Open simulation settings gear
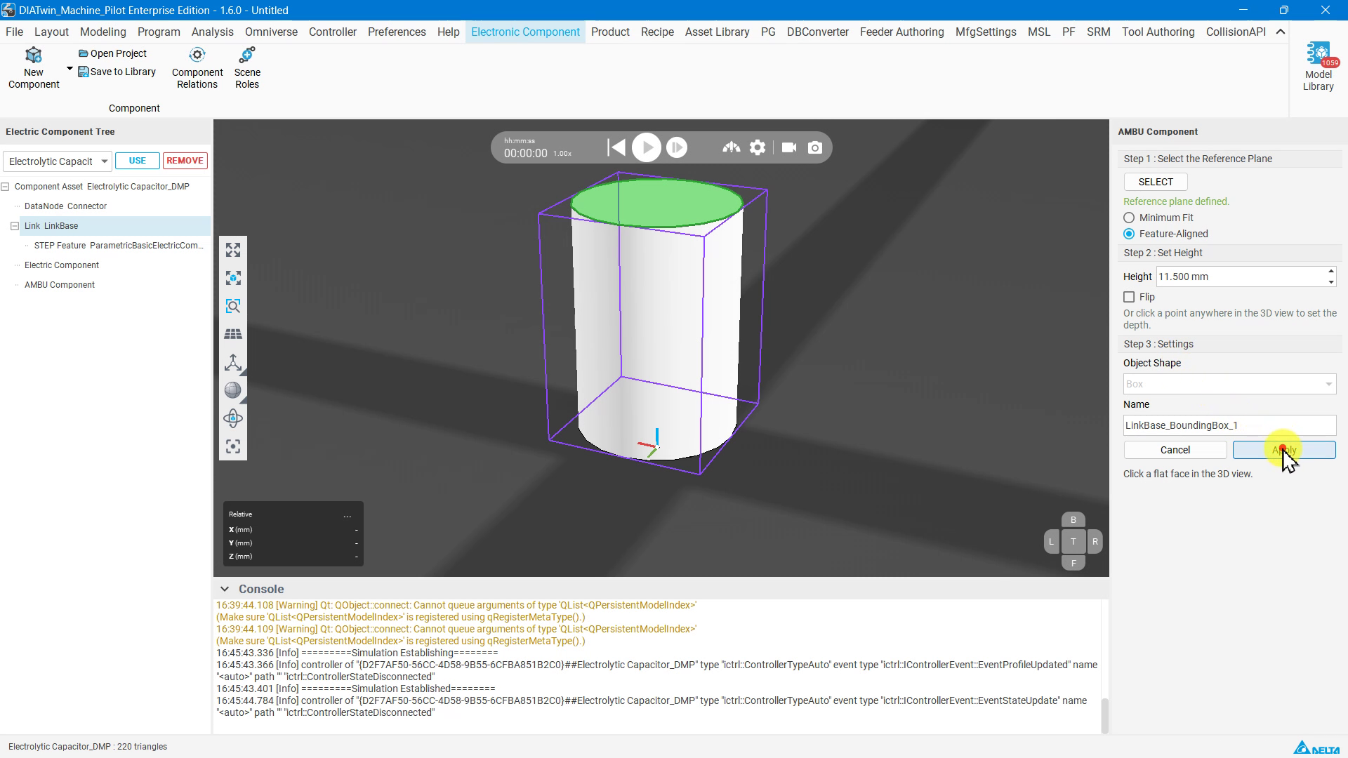Viewport: 1348px width, 758px height. tap(758, 147)
